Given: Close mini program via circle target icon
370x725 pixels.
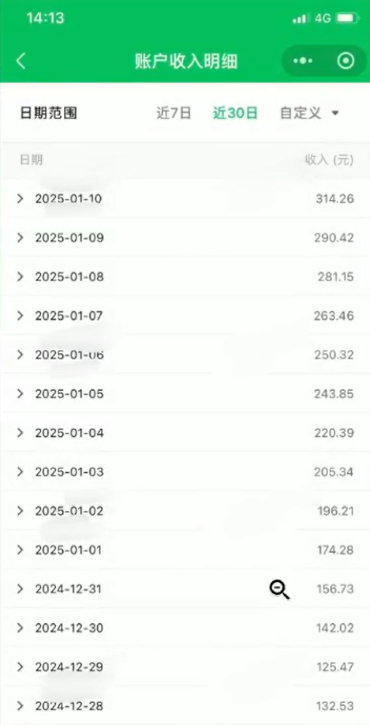Looking at the screenshot, I should [346, 61].
